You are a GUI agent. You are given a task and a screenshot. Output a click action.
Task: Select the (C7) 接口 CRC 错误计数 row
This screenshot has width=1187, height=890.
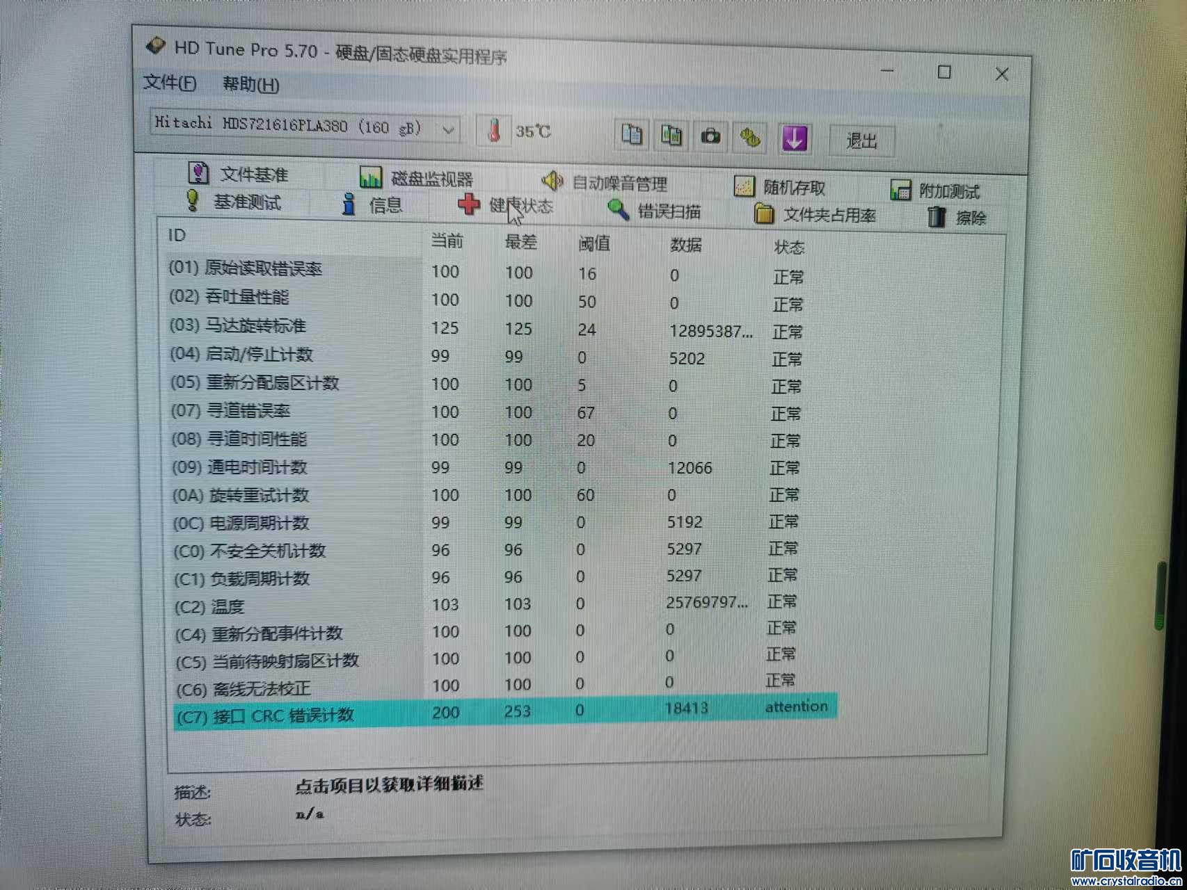pyautogui.click(x=505, y=712)
